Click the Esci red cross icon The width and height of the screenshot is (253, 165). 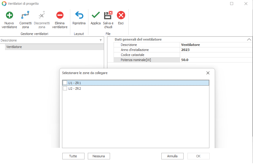(121, 15)
